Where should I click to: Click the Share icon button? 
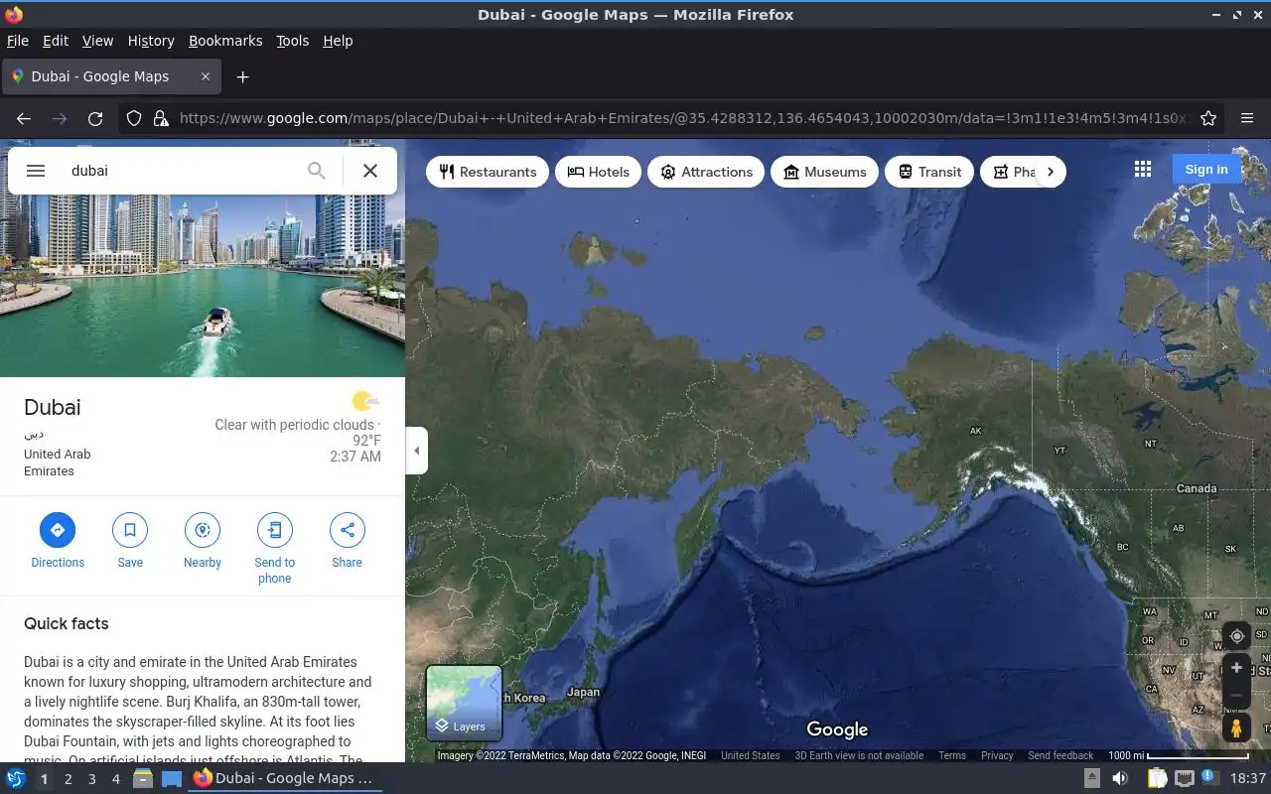click(x=347, y=530)
